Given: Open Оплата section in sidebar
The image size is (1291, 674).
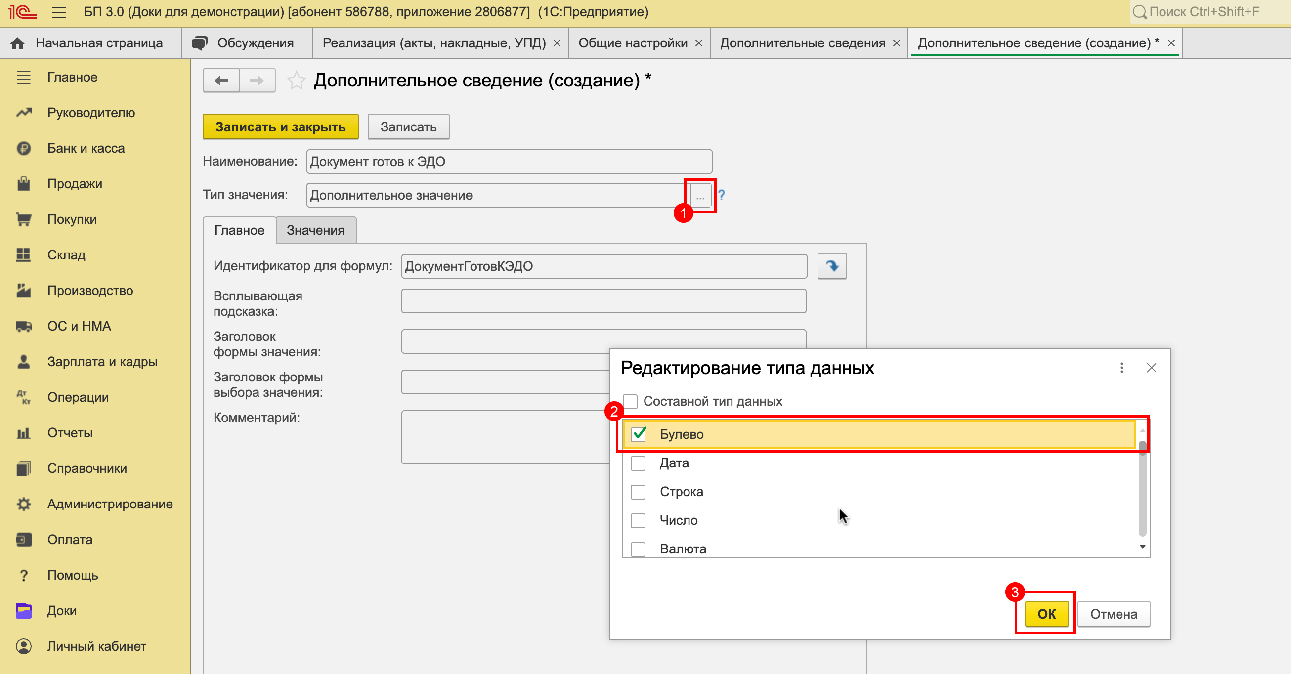Looking at the screenshot, I should [70, 540].
